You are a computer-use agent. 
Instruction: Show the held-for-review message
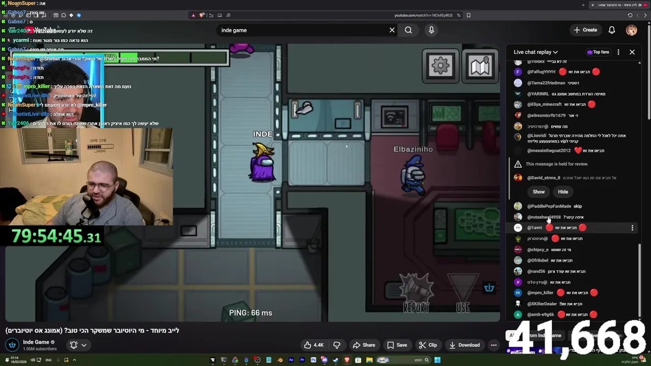coord(539,192)
